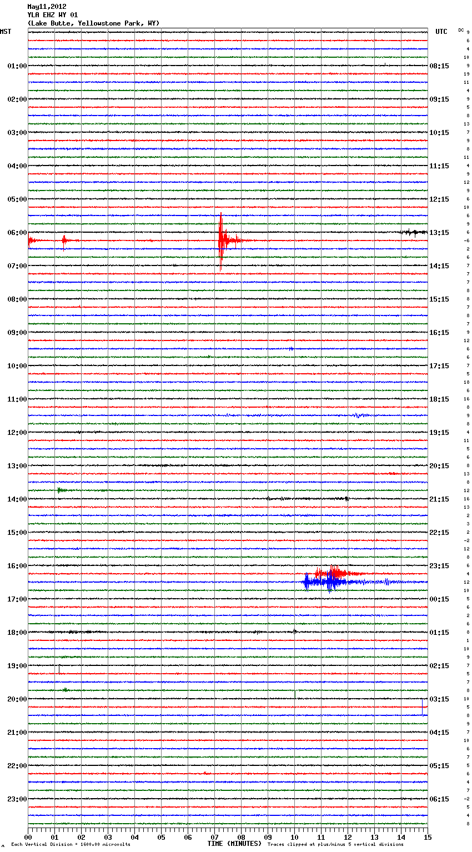Select the 04:00 MST row label
472x852 pixels.
point(17,166)
